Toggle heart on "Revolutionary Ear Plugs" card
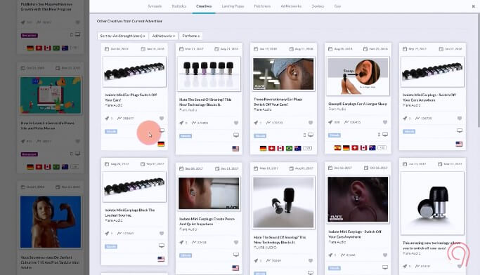The width and height of the screenshot is (480, 275). point(311,123)
